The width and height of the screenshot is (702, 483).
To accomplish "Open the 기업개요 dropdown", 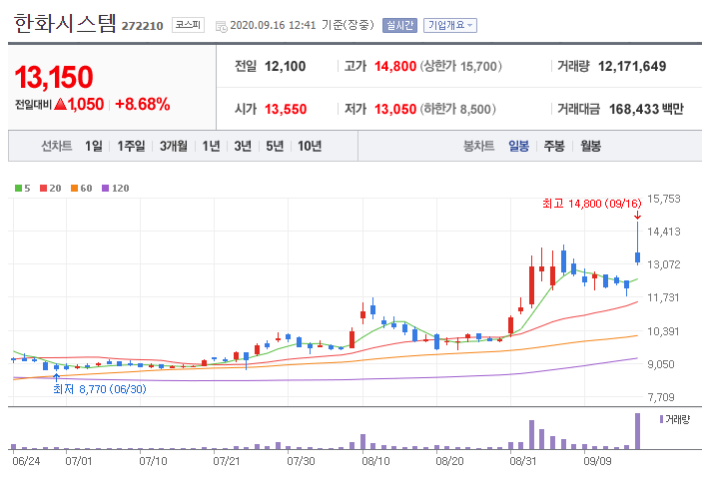I will tap(450, 26).
